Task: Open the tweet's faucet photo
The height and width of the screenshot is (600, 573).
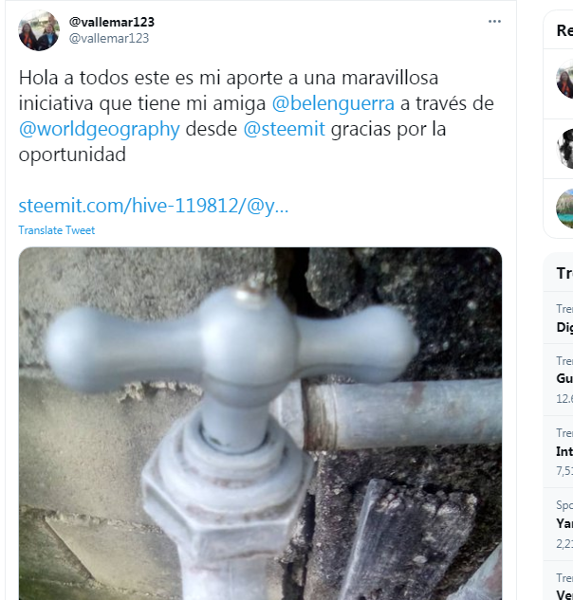Action: coord(260,424)
